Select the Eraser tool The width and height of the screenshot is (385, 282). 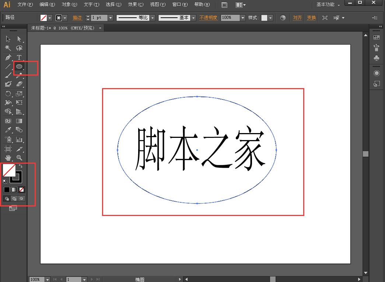coord(19,84)
